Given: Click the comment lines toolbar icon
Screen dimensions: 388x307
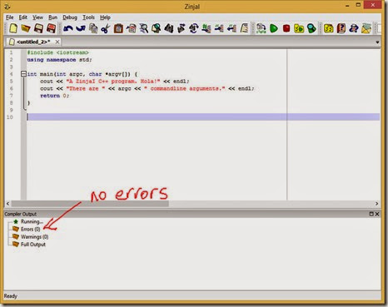Looking at the screenshot, I should pos(219,28).
